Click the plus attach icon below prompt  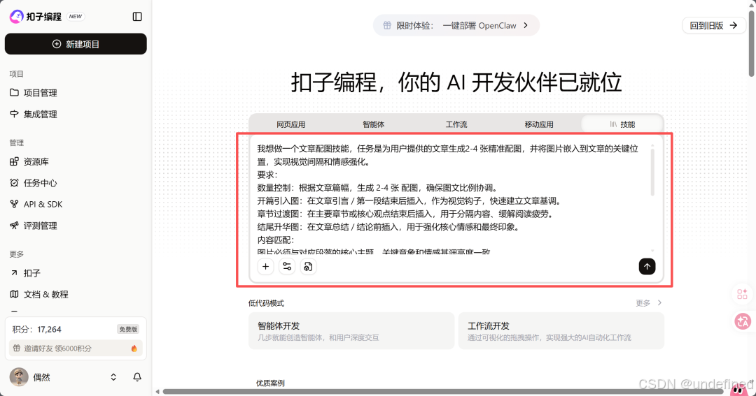click(x=266, y=267)
